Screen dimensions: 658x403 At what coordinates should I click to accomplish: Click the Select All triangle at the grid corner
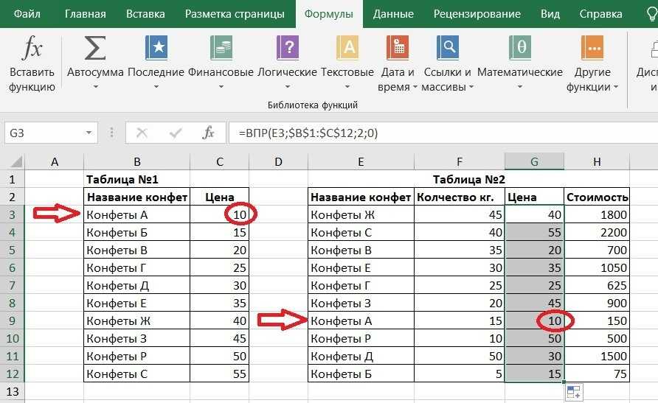[x=16, y=161]
